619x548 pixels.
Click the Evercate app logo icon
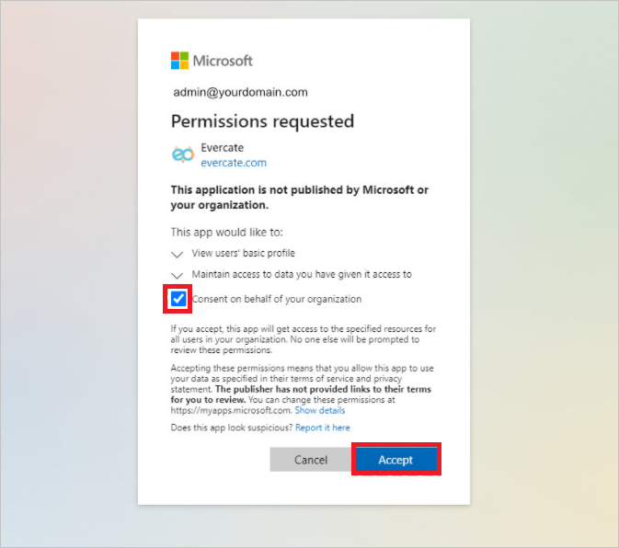point(183,154)
